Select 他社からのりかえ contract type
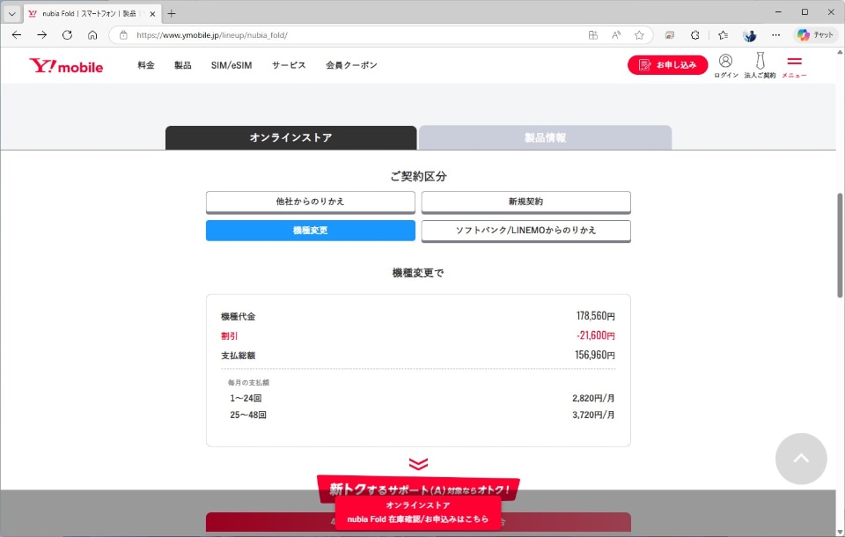The image size is (845, 537). pos(311,202)
